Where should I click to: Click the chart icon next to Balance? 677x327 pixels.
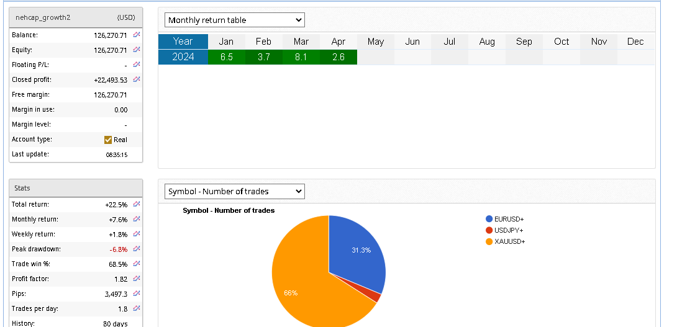pos(137,35)
